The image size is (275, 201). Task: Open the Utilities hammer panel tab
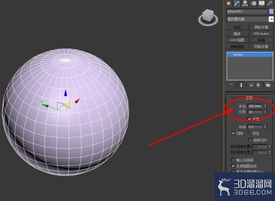(270, 3)
